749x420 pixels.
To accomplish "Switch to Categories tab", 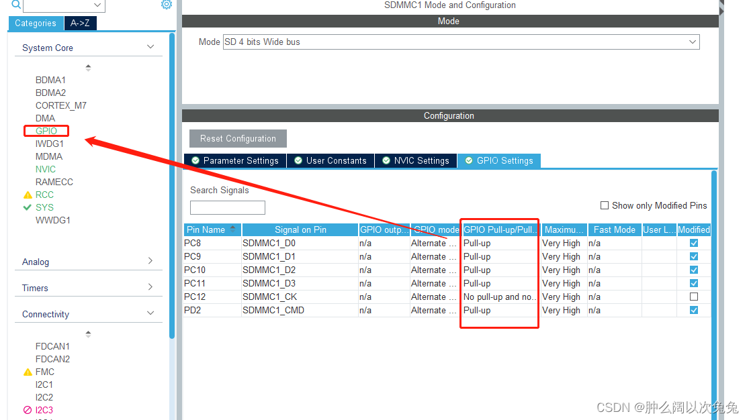I will (x=36, y=23).
